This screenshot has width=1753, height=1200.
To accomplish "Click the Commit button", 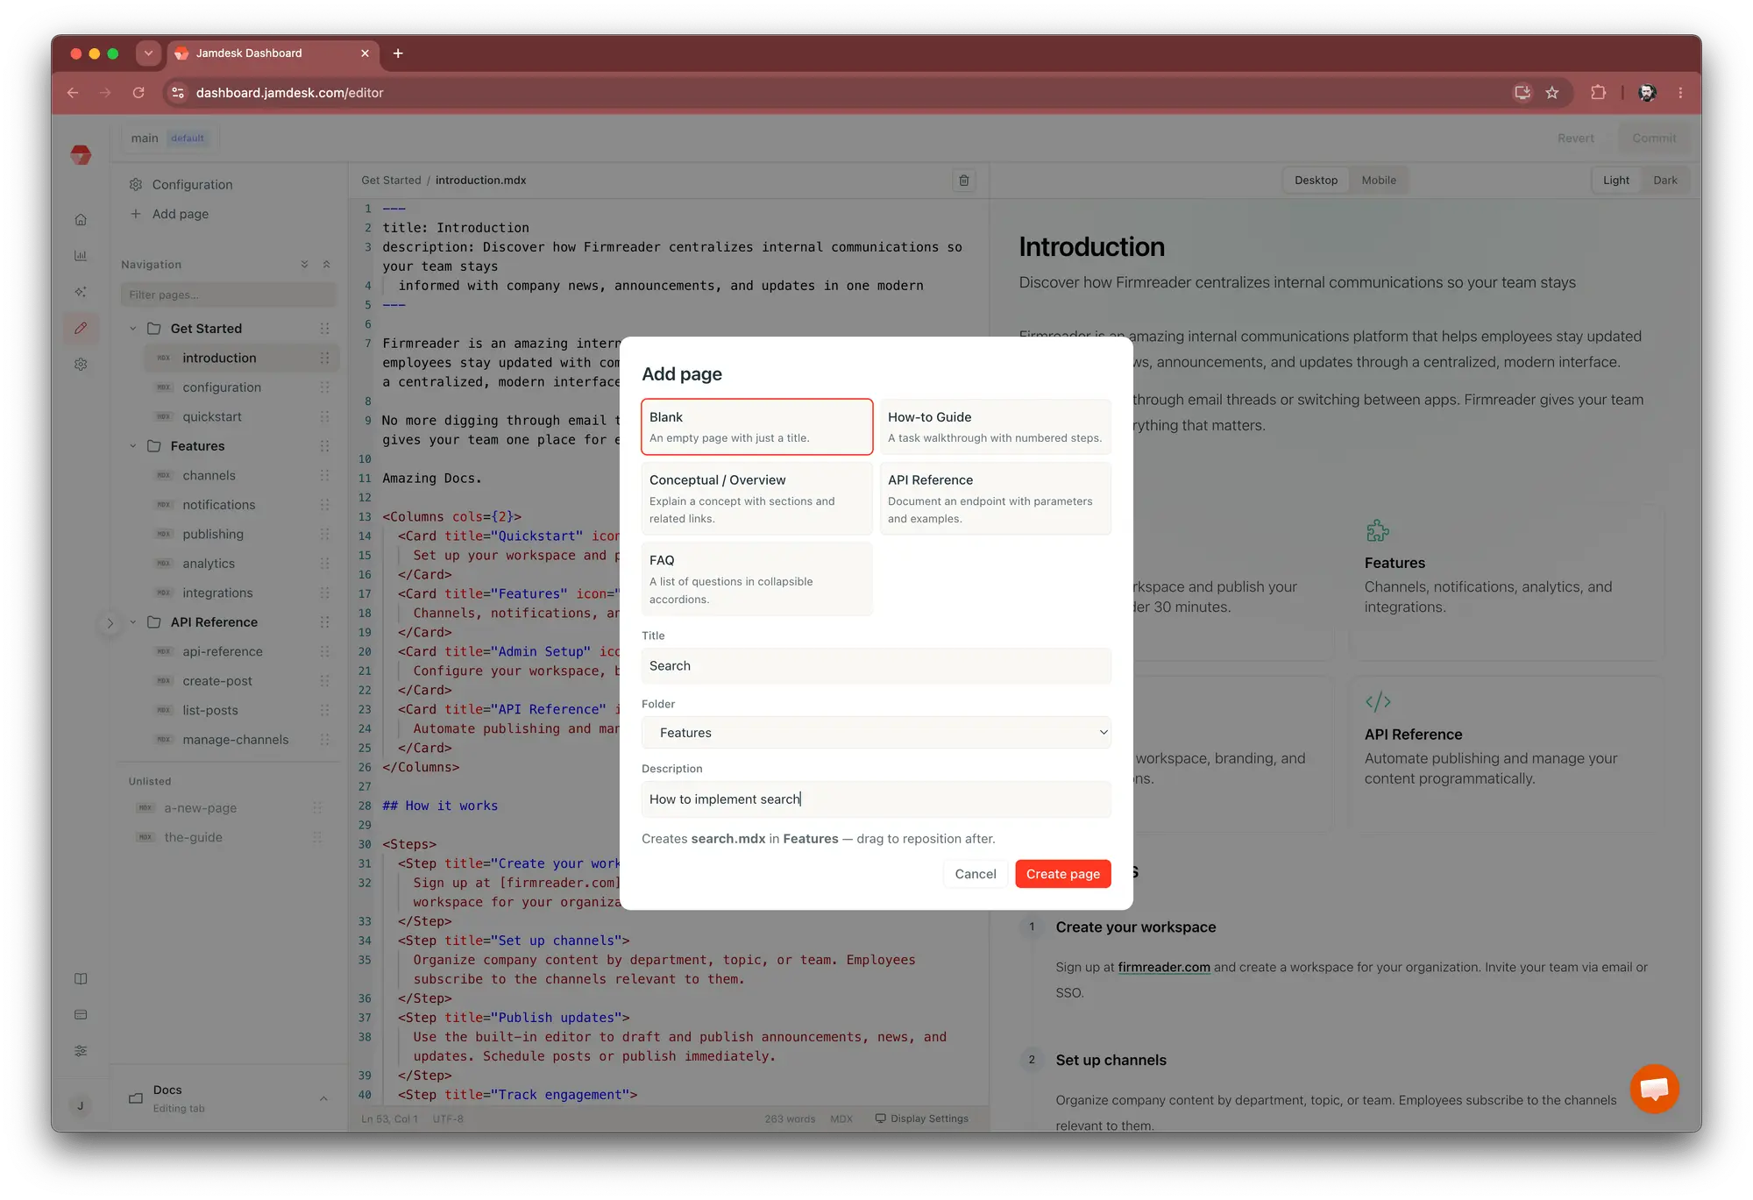I will pyautogui.click(x=1654, y=138).
